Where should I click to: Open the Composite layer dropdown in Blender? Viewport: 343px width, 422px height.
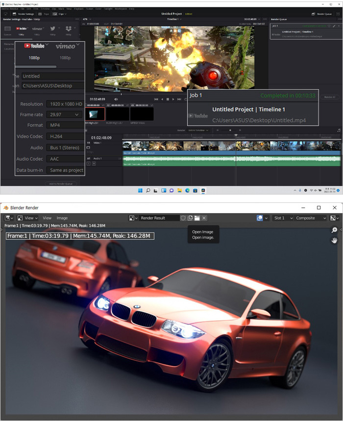311,218
